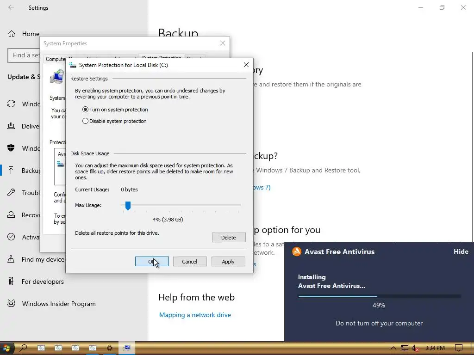Open Find my device in sidebar
This screenshot has height=355, width=474.
coord(43,259)
